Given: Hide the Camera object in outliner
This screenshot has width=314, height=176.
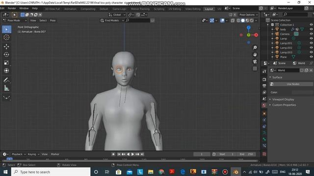Looking at the screenshot, I should pos(311,34).
